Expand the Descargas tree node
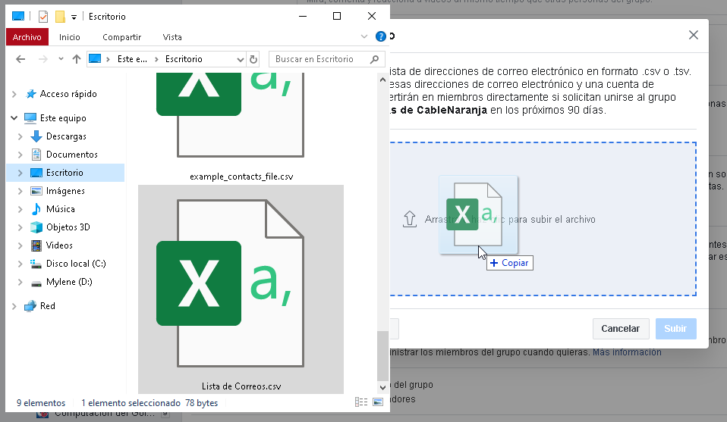The height and width of the screenshot is (422, 727). click(20, 136)
